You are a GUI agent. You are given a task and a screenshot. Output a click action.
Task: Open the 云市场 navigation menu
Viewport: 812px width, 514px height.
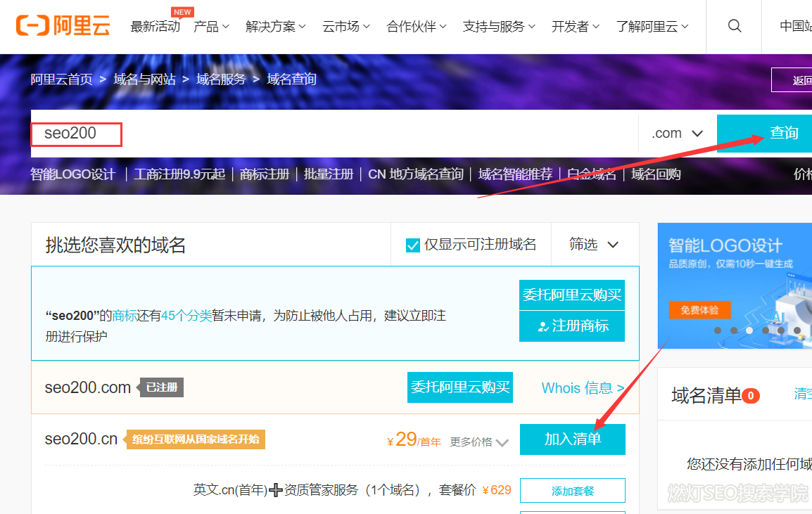(346, 27)
